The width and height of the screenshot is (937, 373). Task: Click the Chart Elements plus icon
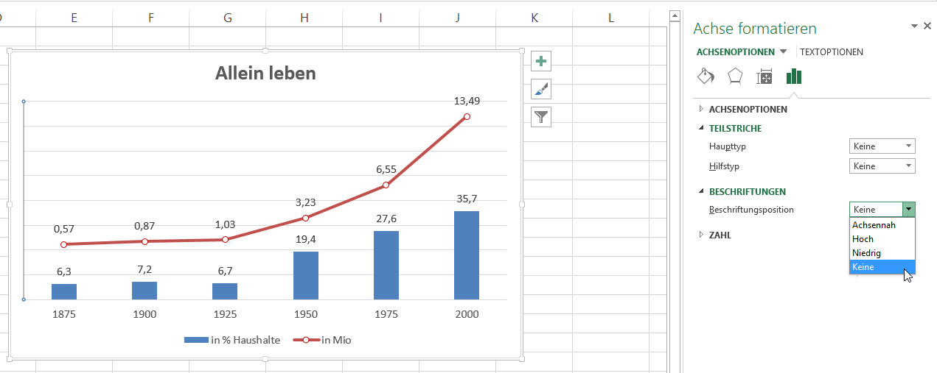click(541, 62)
